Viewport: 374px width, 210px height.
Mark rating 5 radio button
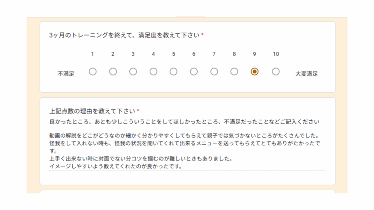173,72
